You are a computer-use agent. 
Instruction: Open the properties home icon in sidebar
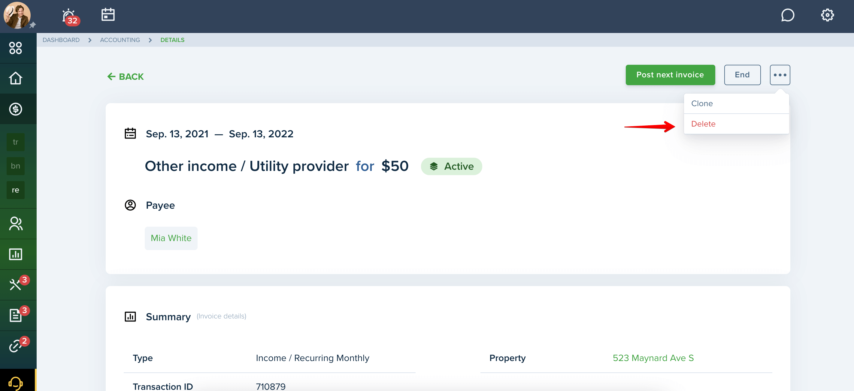16,79
